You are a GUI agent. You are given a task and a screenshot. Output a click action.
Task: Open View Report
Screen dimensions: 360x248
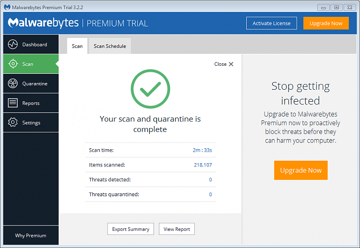click(177, 229)
